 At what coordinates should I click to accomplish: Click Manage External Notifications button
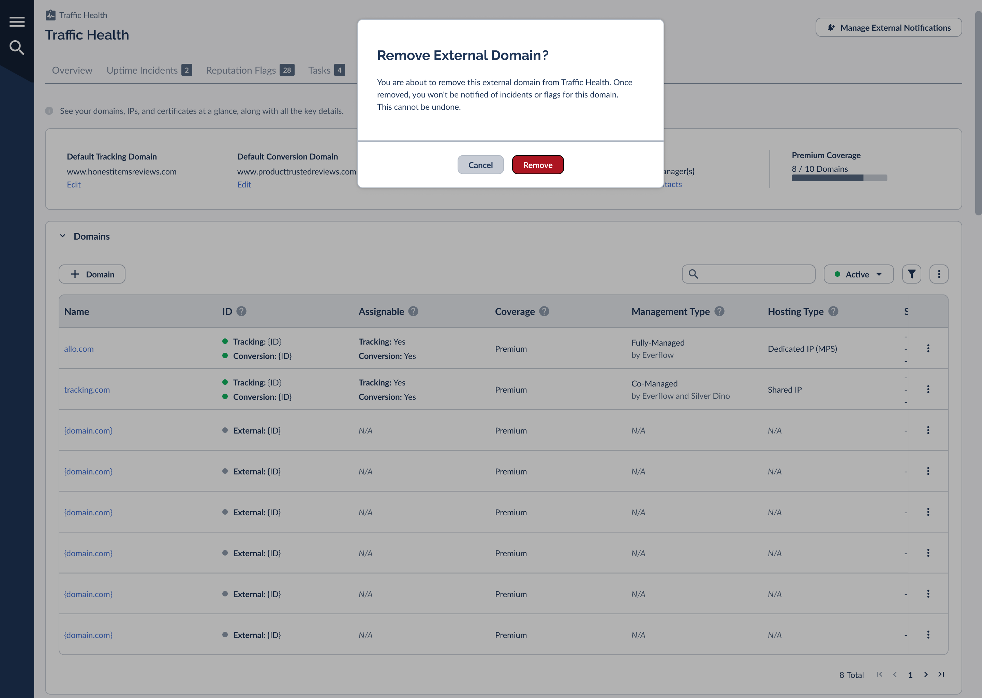[x=888, y=28]
